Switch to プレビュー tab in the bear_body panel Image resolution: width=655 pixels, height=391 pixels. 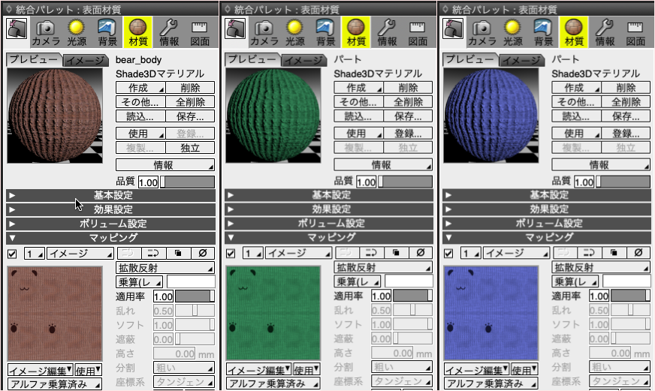[x=33, y=59]
